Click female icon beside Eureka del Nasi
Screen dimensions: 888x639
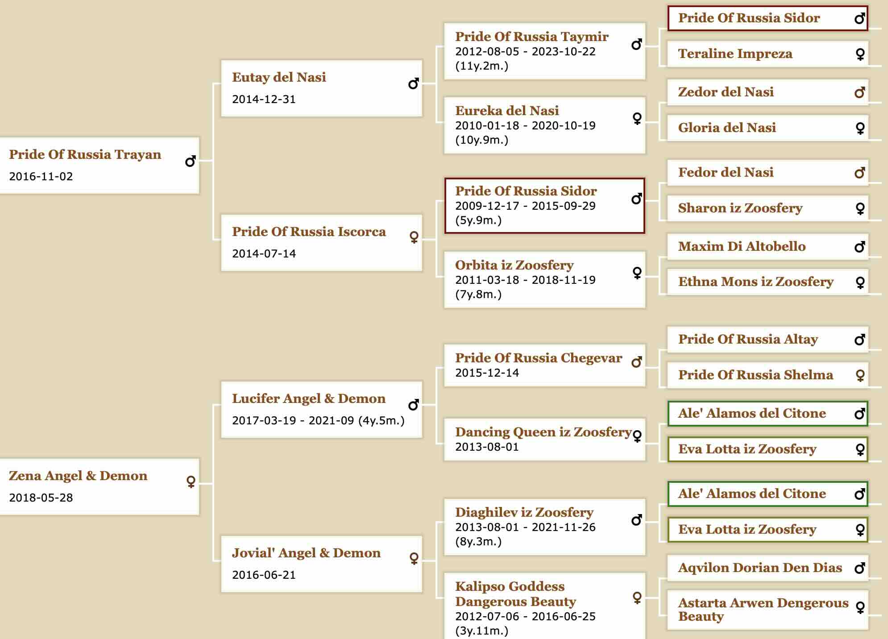coord(637,118)
